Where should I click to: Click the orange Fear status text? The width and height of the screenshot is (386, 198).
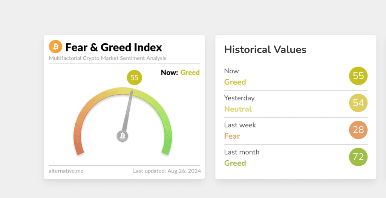(232, 136)
